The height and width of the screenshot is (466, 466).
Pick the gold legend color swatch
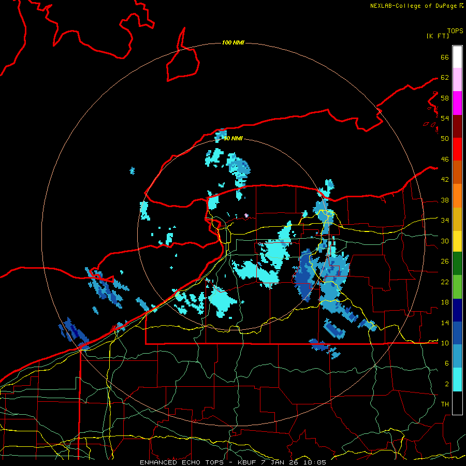tap(457, 219)
